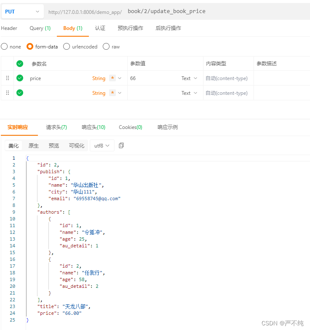Grab the drag handle of the price row
Viewport: 310px width, 330px height.
(8, 78)
